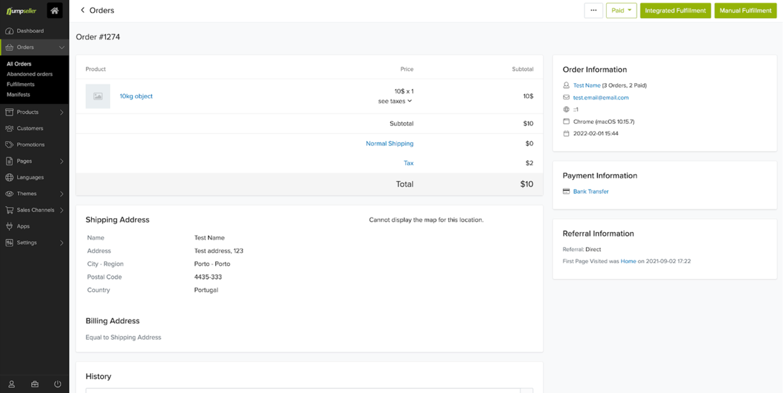783x393 pixels.
Task: Click the '...' more options button
Action: click(593, 10)
